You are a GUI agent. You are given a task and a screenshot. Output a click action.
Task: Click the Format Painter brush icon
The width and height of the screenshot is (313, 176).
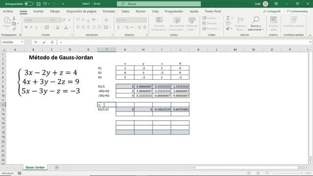tap(14, 29)
